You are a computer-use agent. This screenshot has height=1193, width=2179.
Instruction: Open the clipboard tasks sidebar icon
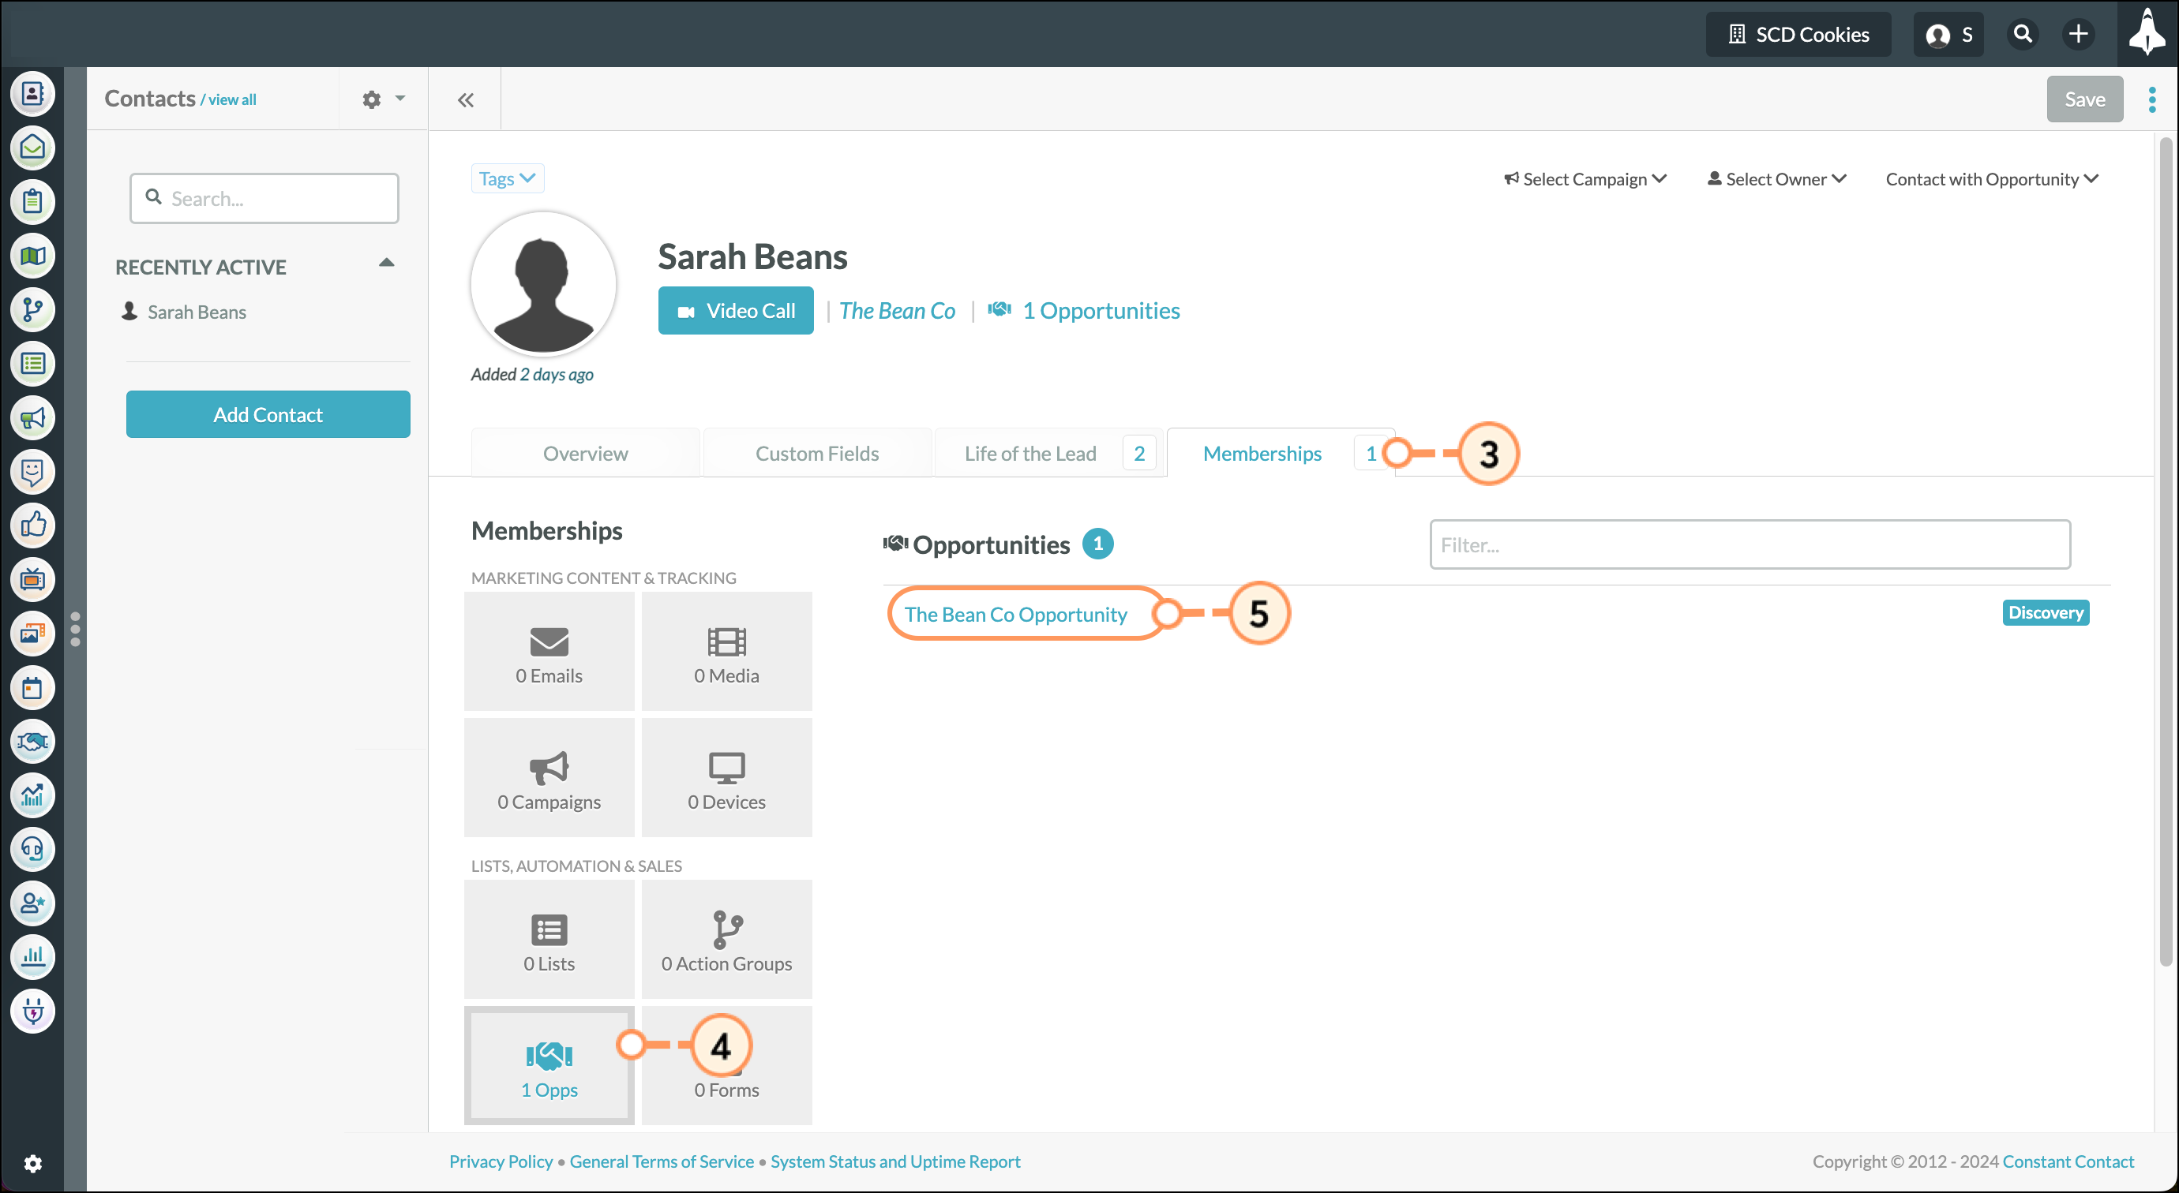point(32,202)
